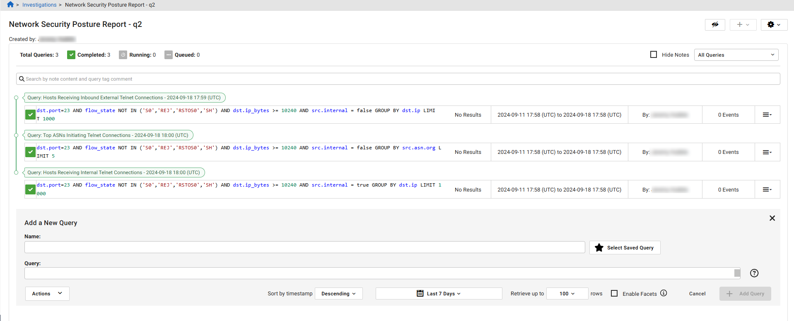
Task: Click the Completed green checkmark status icon
Action: point(71,55)
